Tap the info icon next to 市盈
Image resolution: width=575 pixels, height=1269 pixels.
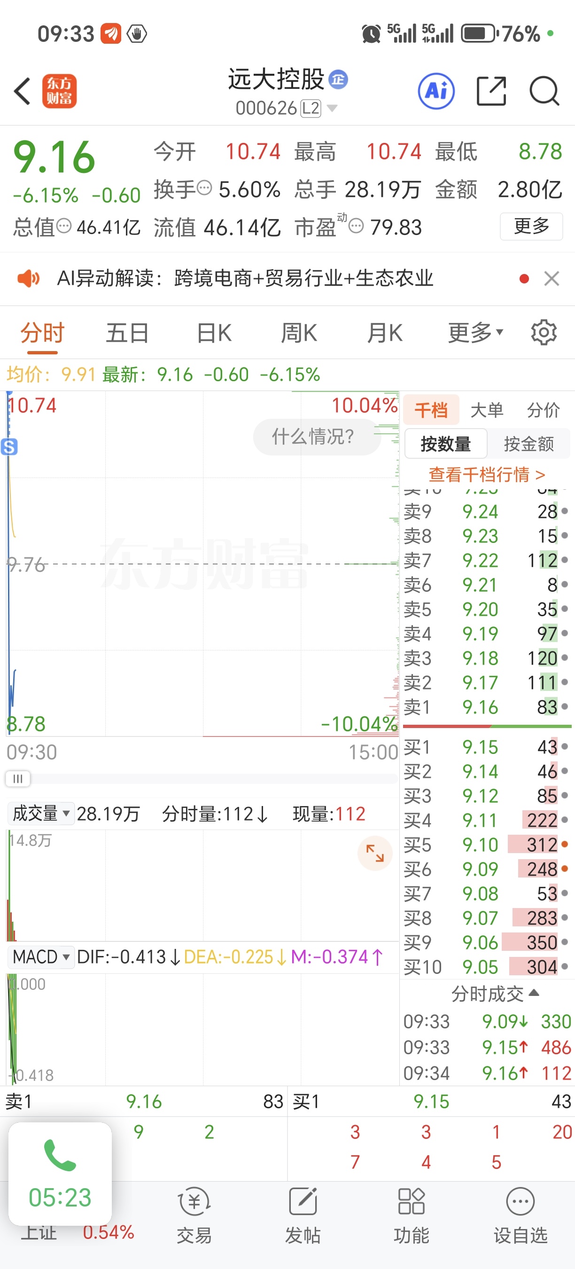(x=356, y=226)
